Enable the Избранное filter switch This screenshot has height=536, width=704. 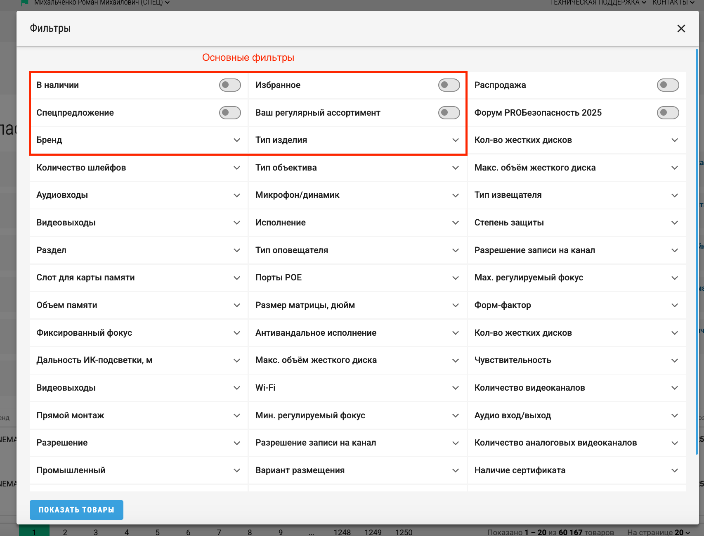[x=449, y=85]
